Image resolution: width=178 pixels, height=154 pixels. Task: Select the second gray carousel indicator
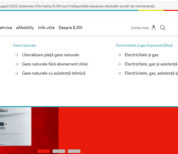[x=59, y=151]
